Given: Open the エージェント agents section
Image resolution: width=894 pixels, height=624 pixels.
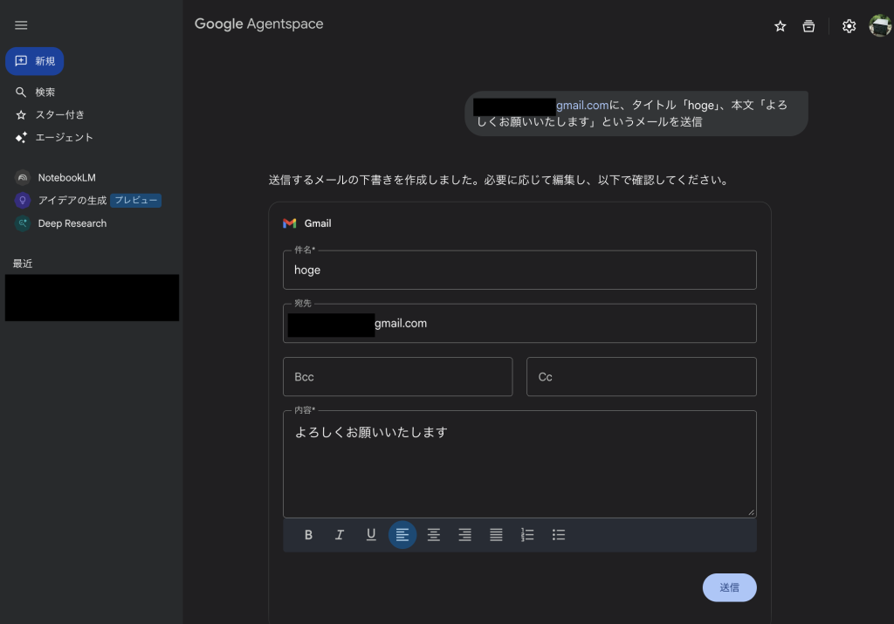Looking at the screenshot, I should 64,137.
